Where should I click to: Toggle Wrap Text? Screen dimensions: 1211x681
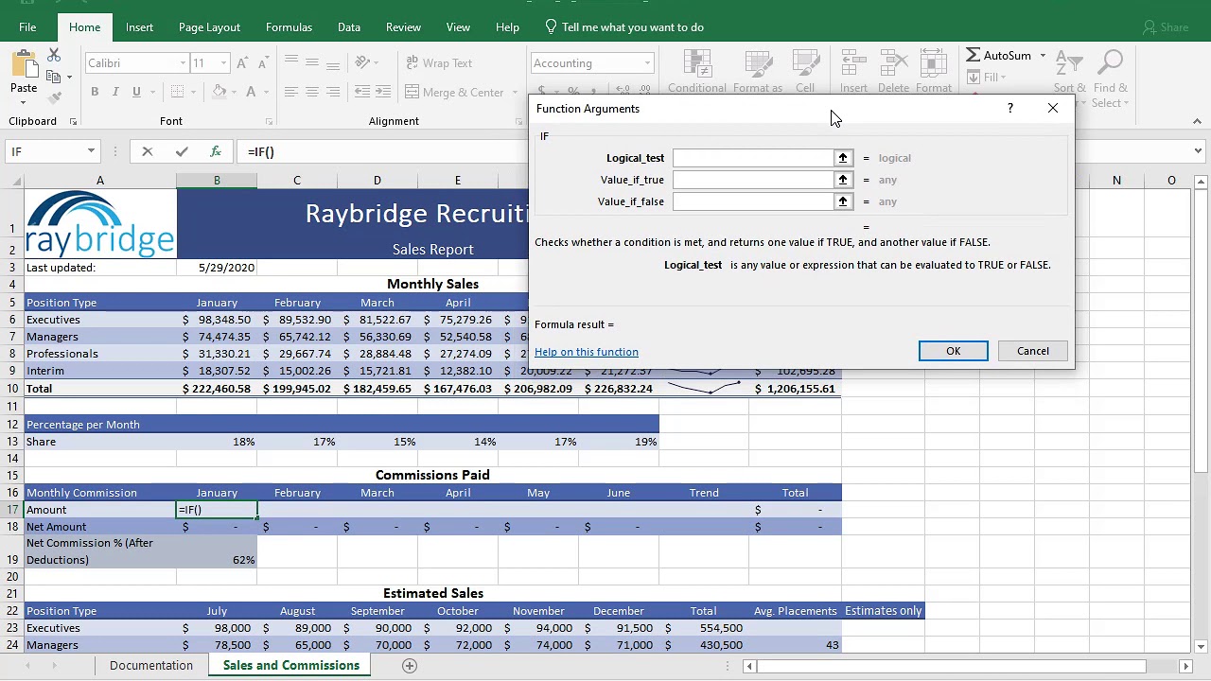[x=439, y=63]
